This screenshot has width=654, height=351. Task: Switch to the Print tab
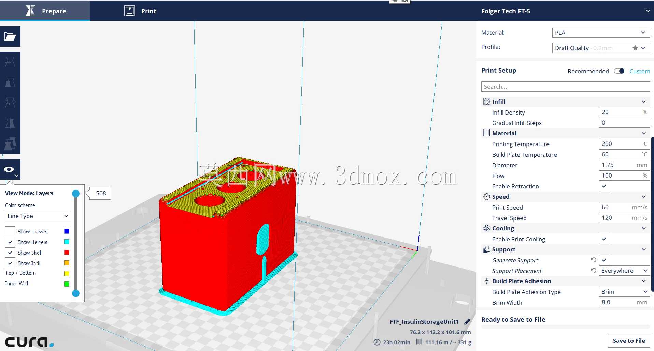click(x=140, y=11)
